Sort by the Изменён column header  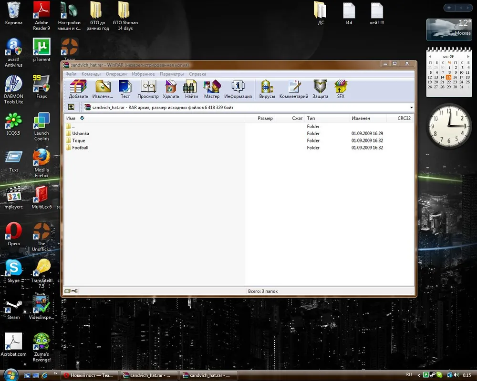[361, 118]
